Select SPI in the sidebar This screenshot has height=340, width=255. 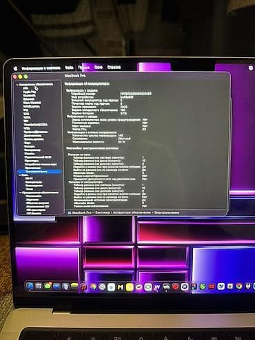click(26, 121)
